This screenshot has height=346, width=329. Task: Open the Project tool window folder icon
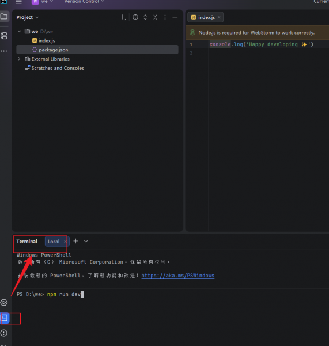pyautogui.click(x=4, y=17)
